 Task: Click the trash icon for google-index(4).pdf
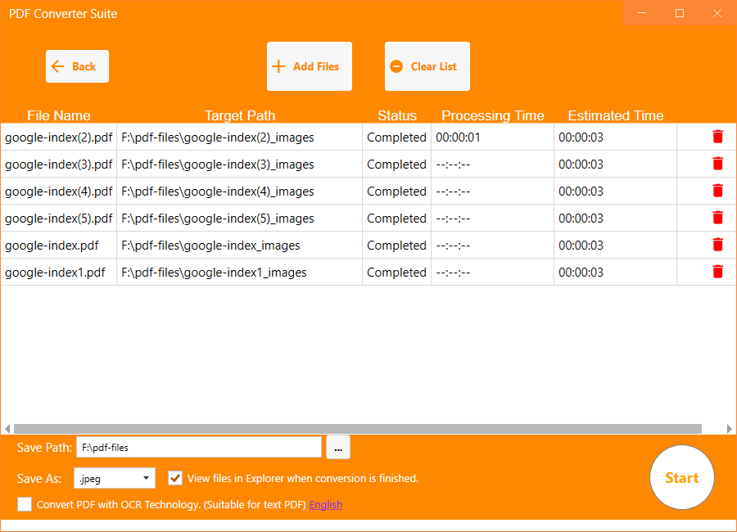[x=718, y=191]
